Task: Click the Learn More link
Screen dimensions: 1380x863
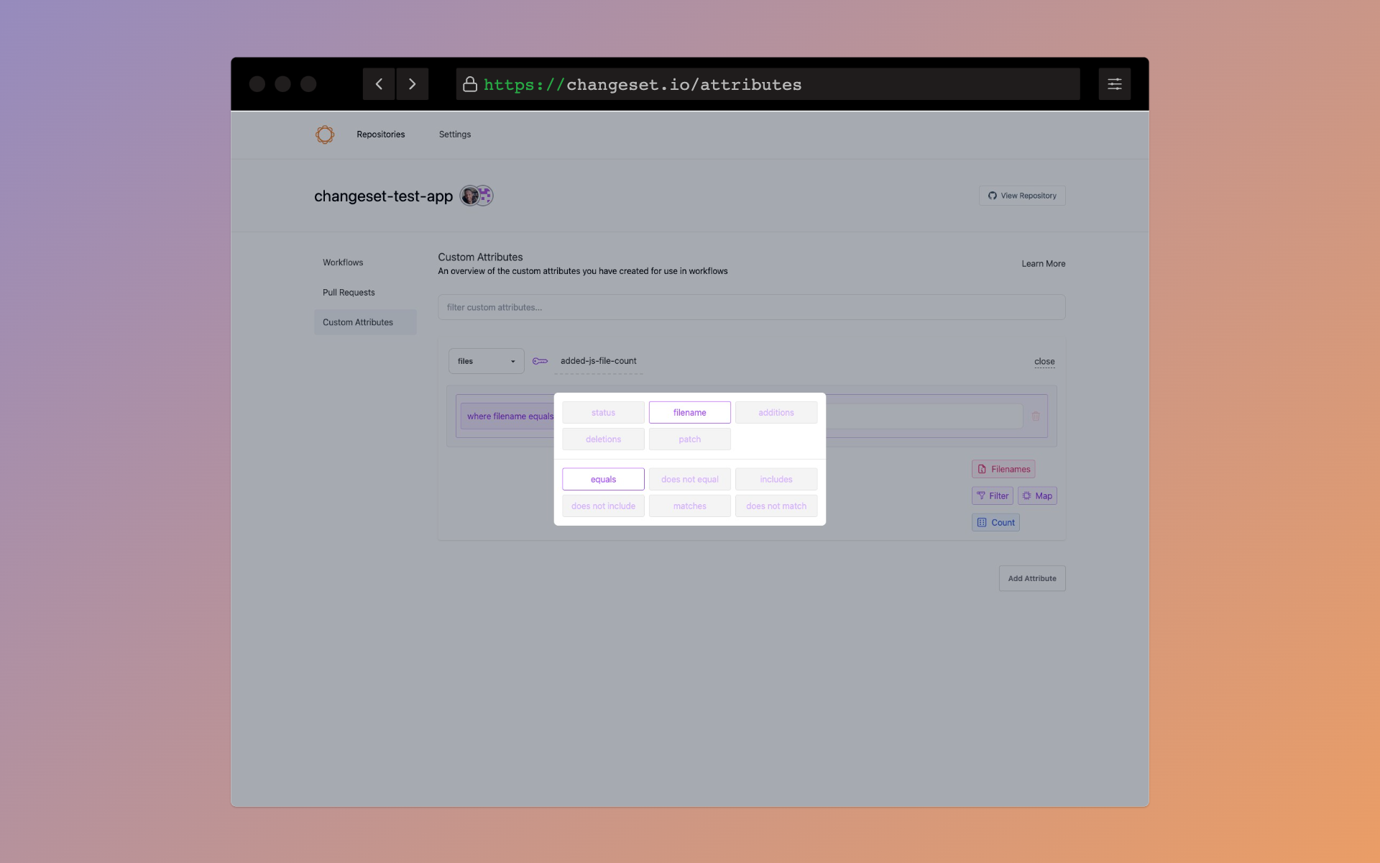Action: [x=1043, y=263]
